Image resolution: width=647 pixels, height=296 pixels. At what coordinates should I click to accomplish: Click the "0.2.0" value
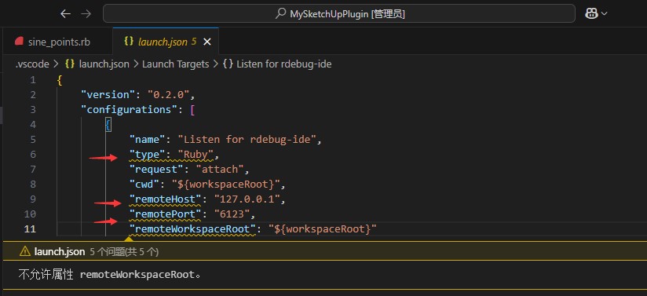coord(168,94)
